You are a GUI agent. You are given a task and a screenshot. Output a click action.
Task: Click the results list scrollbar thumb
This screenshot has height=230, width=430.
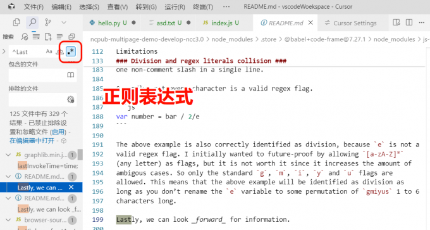(80, 155)
